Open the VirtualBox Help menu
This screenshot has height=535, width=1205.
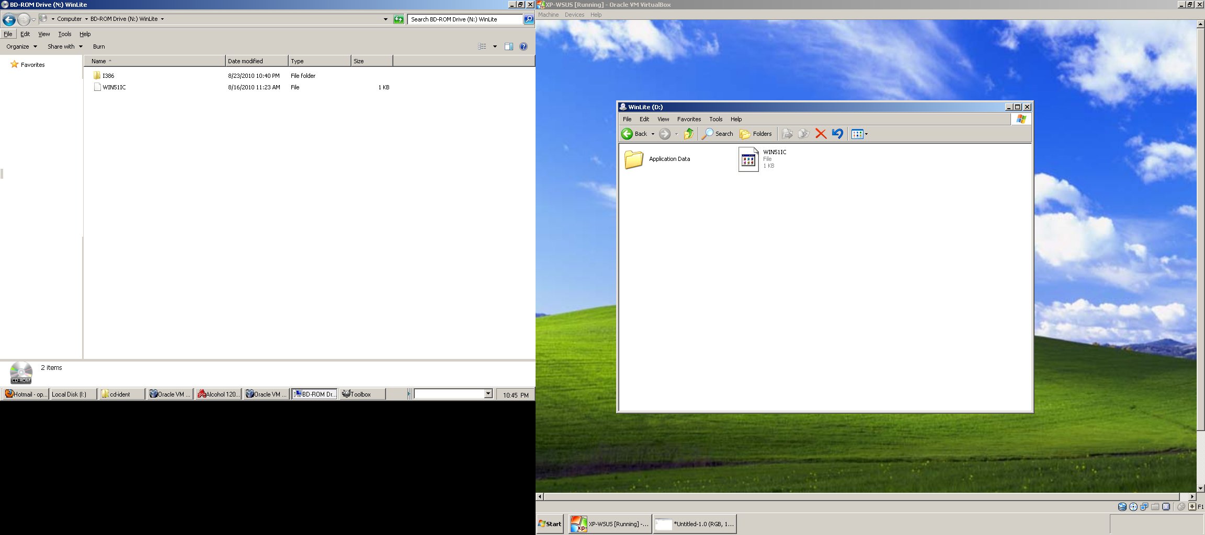point(596,15)
